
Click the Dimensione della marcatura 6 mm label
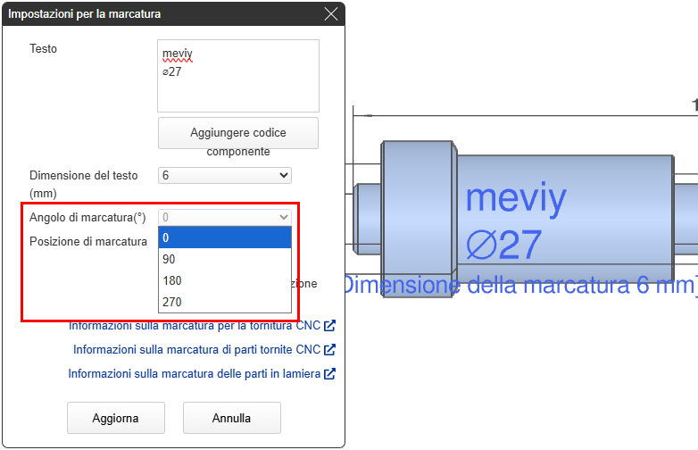click(518, 286)
